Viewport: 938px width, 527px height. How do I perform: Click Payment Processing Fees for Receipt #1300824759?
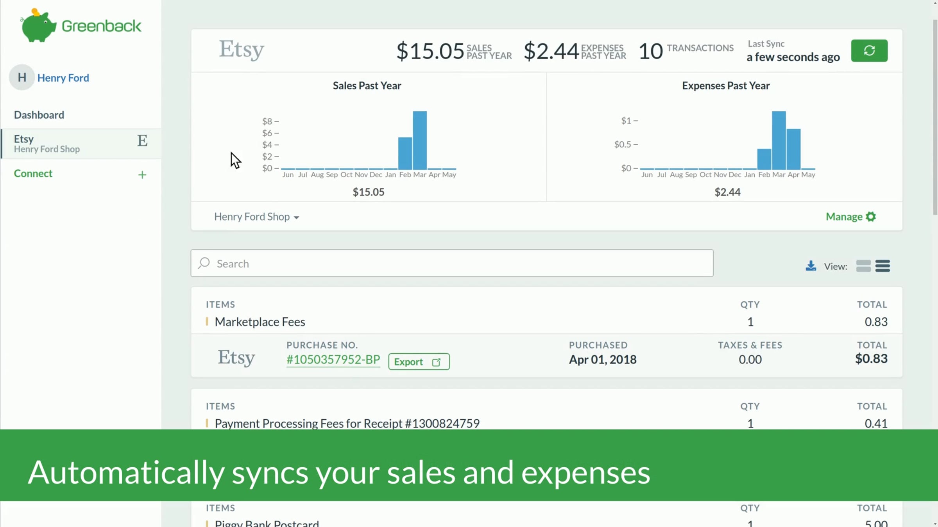pyautogui.click(x=347, y=423)
